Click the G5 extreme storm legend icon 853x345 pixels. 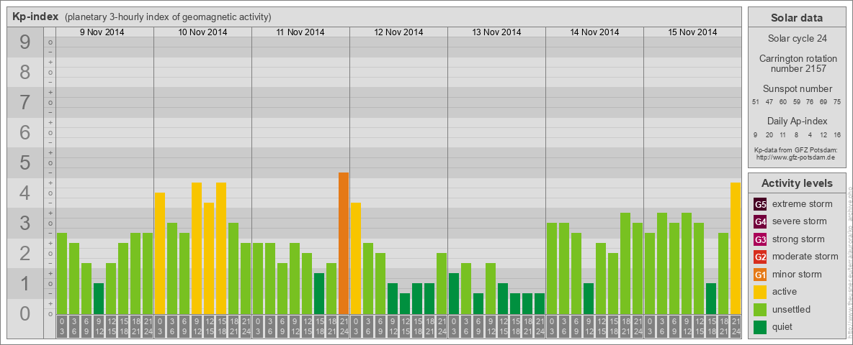click(760, 205)
